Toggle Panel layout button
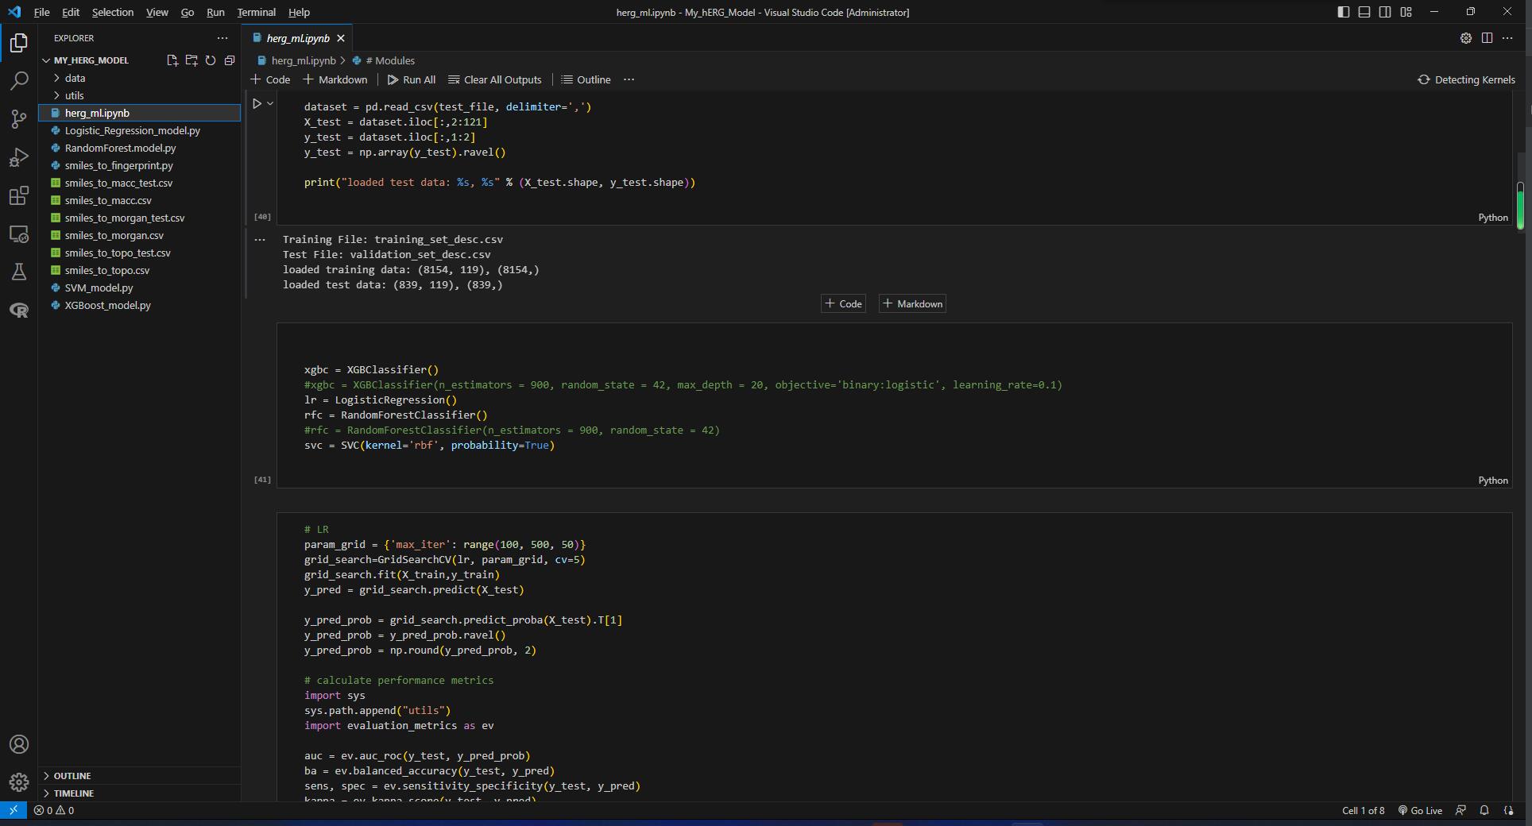The height and width of the screenshot is (826, 1532). (x=1364, y=12)
